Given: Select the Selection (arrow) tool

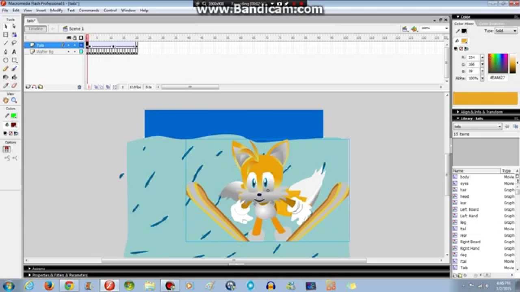Looking at the screenshot, I should coord(6,26).
